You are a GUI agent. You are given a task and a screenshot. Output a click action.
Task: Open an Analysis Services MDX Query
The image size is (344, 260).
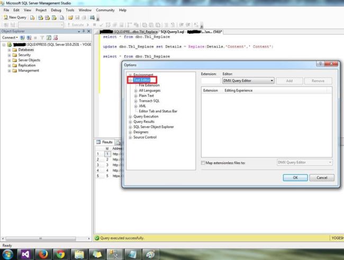[x=41, y=17]
